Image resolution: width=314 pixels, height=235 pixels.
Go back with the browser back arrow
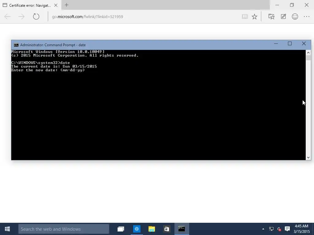click(7, 17)
